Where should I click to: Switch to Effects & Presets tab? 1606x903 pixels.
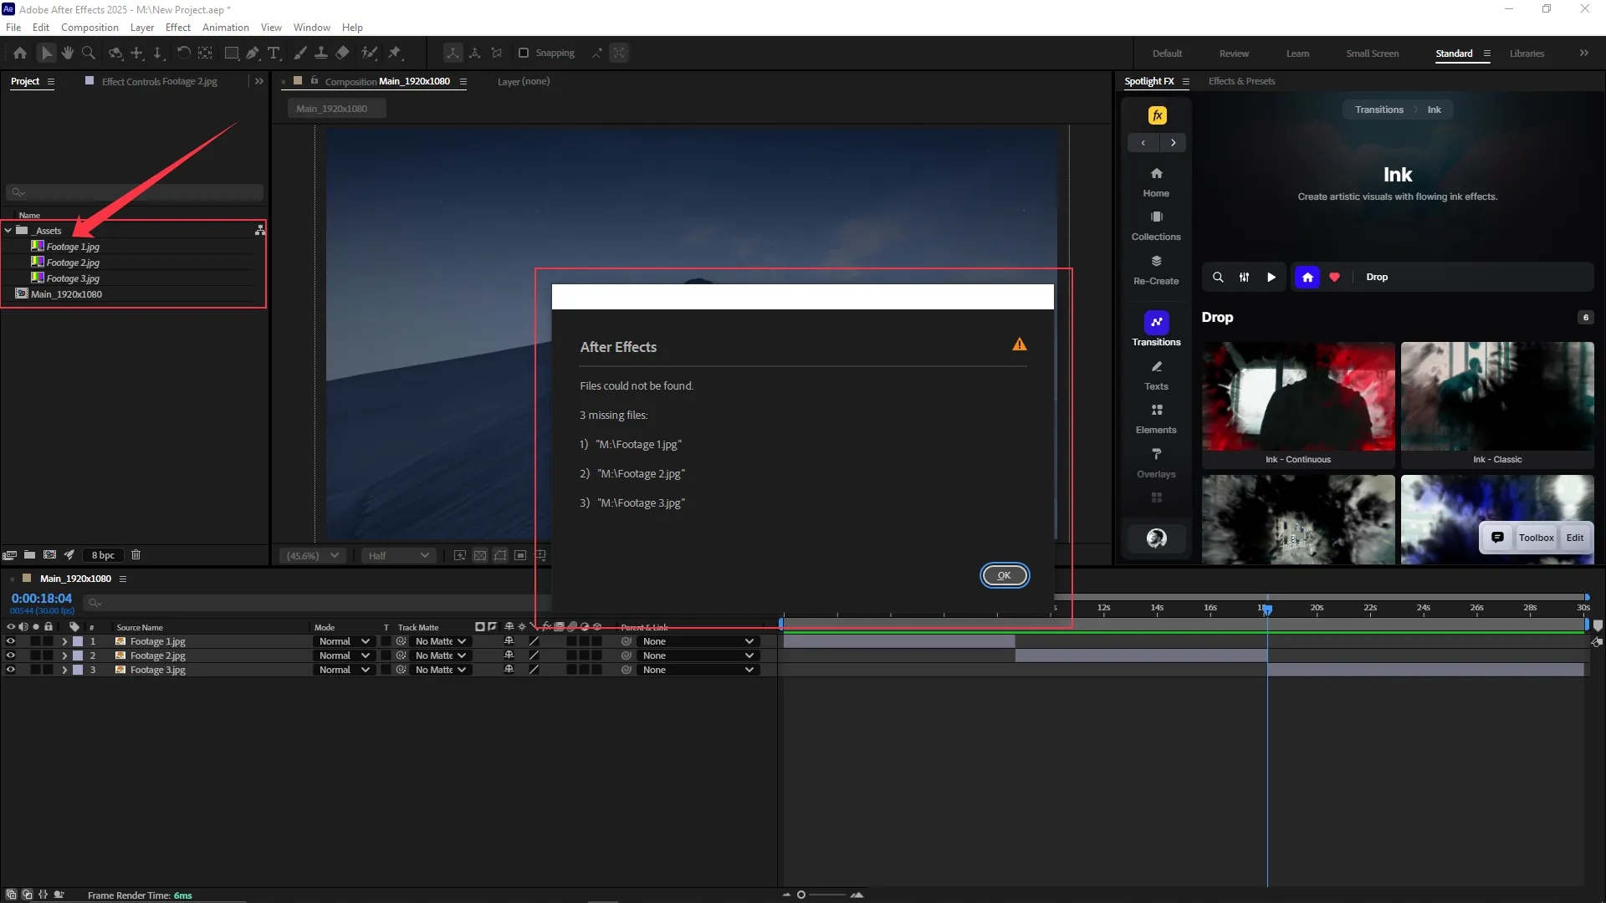click(x=1241, y=81)
